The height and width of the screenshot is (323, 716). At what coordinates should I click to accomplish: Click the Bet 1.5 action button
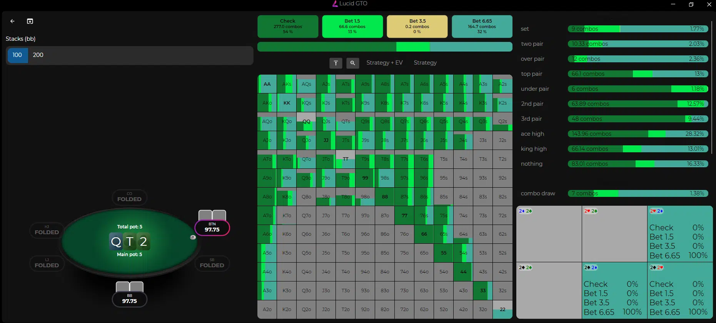tap(352, 27)
